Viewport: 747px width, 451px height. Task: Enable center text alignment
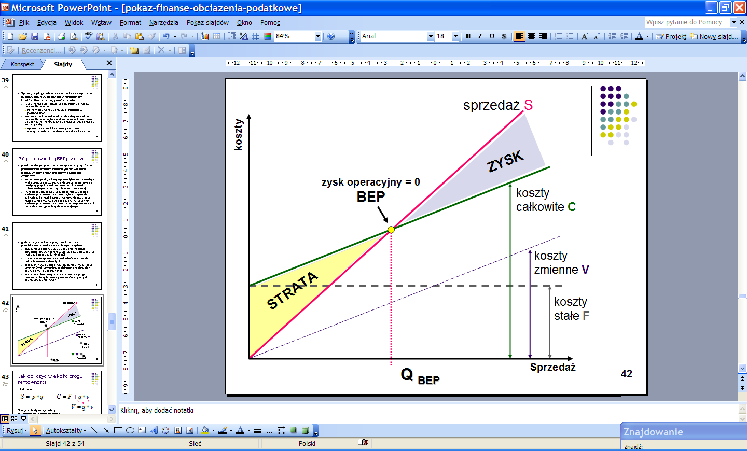point(531,36)
